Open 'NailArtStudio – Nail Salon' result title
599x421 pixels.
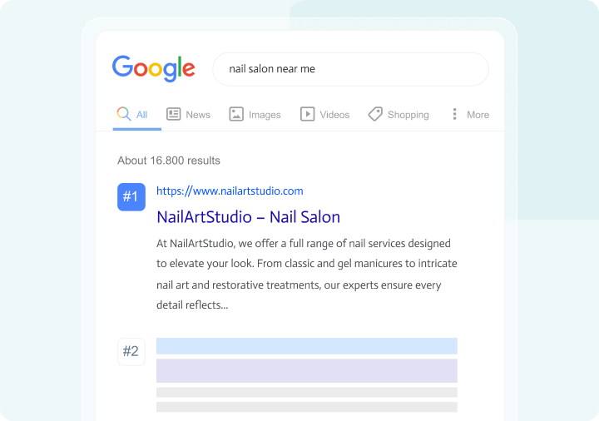[x=248, y=217]
